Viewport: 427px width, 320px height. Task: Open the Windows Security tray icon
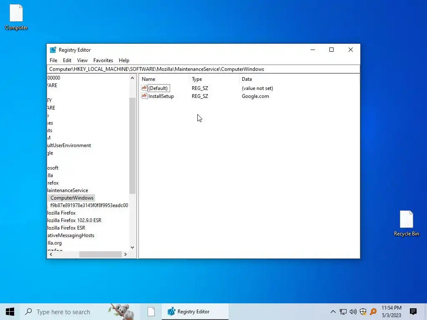[x=363, y=312]
